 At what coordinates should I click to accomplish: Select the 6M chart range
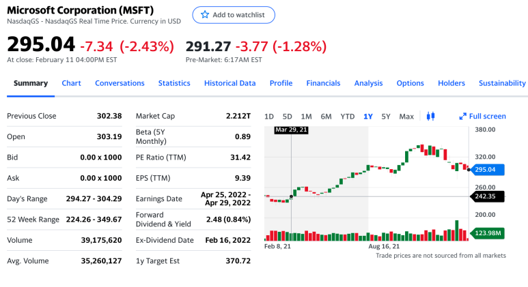coord(326,117)
